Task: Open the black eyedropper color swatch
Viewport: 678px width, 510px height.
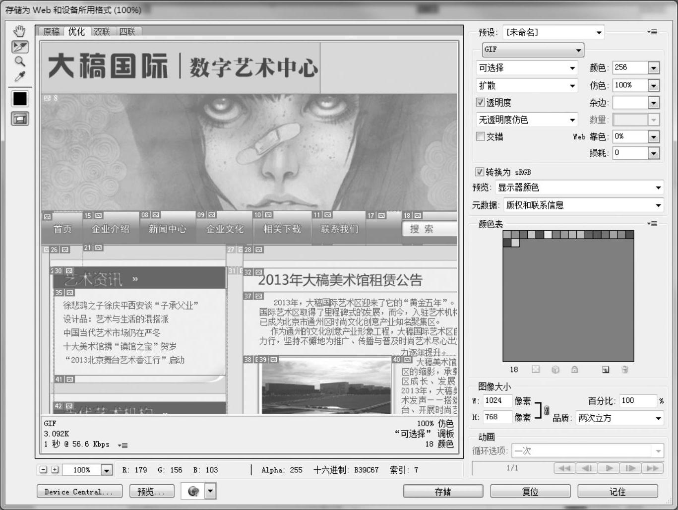Action: click(x=20, y=99)
